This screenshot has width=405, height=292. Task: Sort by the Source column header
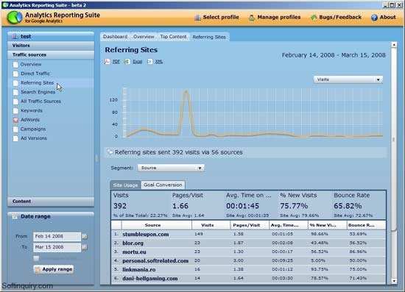click(x=157, y=225)
